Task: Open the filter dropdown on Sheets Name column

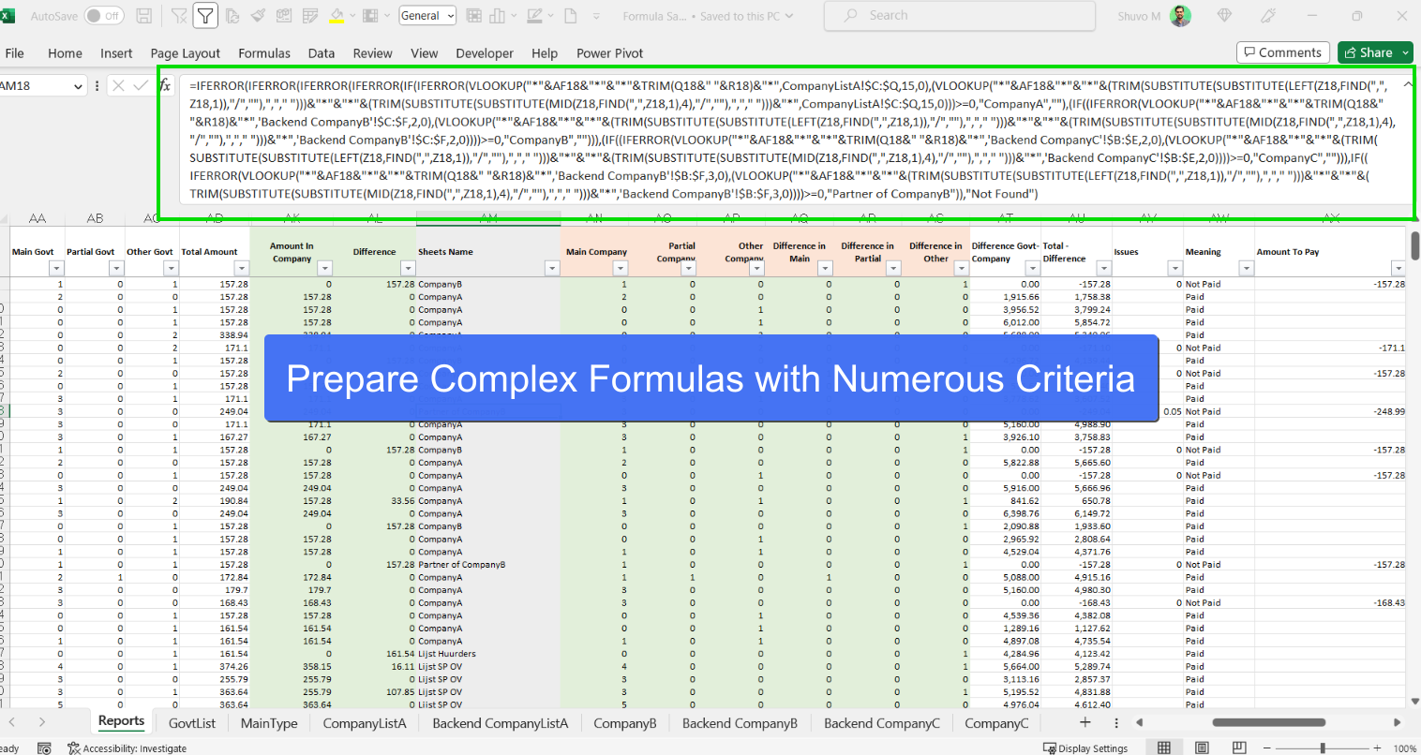Action: 551,269
